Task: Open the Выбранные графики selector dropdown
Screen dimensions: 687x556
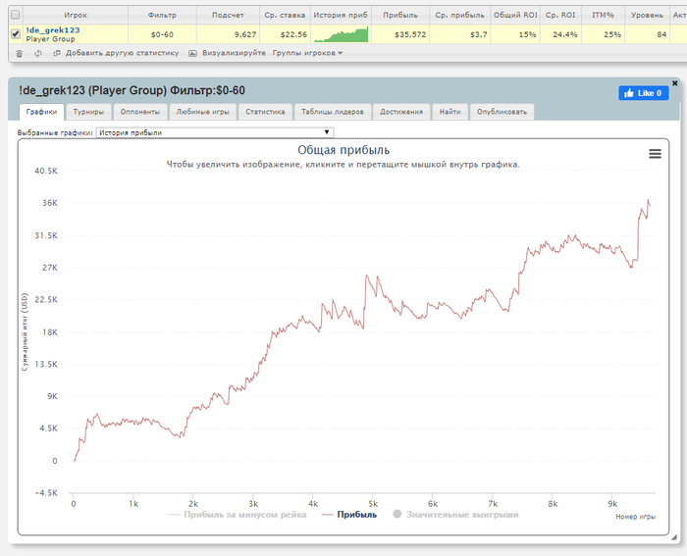Action: [215, 132]
